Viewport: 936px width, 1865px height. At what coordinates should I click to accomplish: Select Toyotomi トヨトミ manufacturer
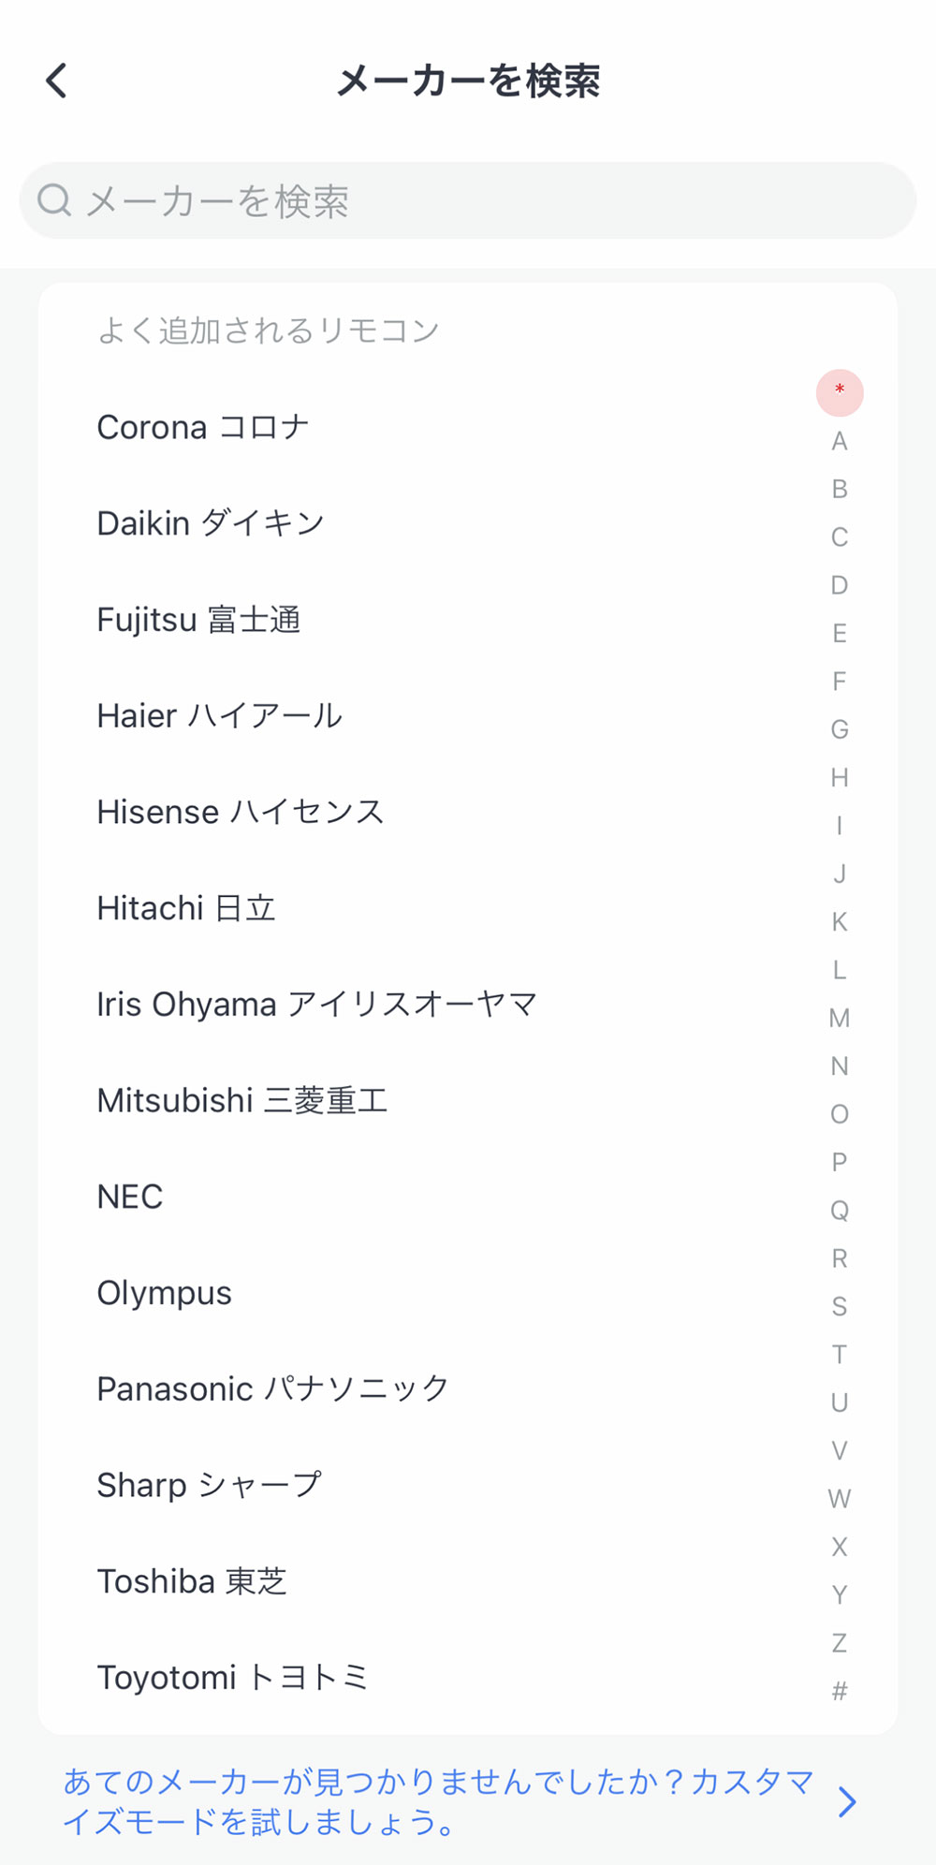click(x=232, y=1678)
